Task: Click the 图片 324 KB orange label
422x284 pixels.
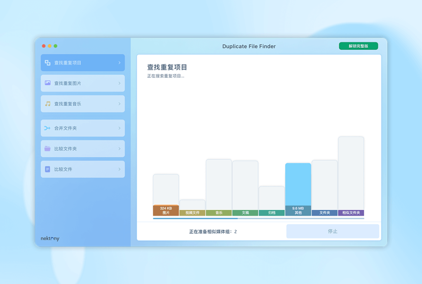Action: click(166, 211)
